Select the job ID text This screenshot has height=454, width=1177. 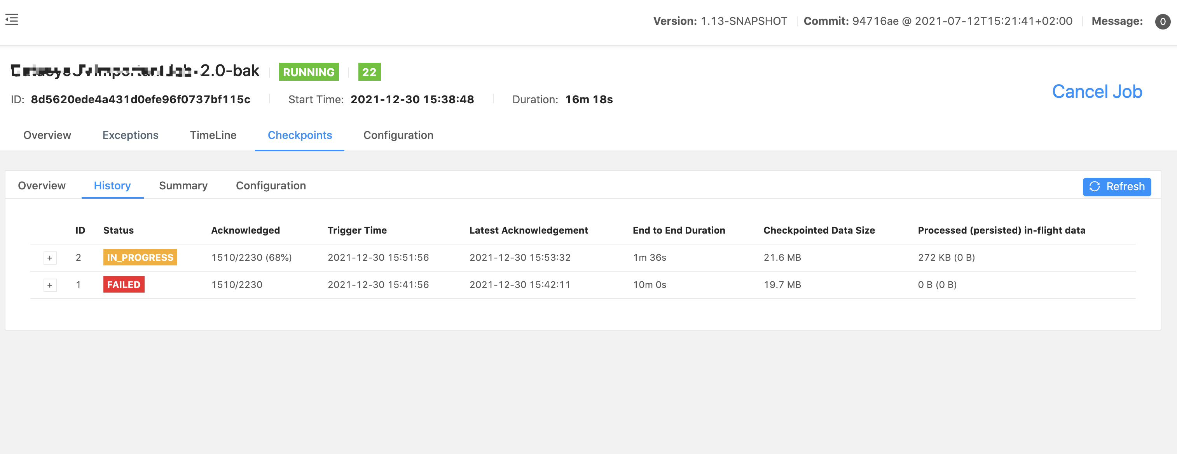(x=140, y=99)
